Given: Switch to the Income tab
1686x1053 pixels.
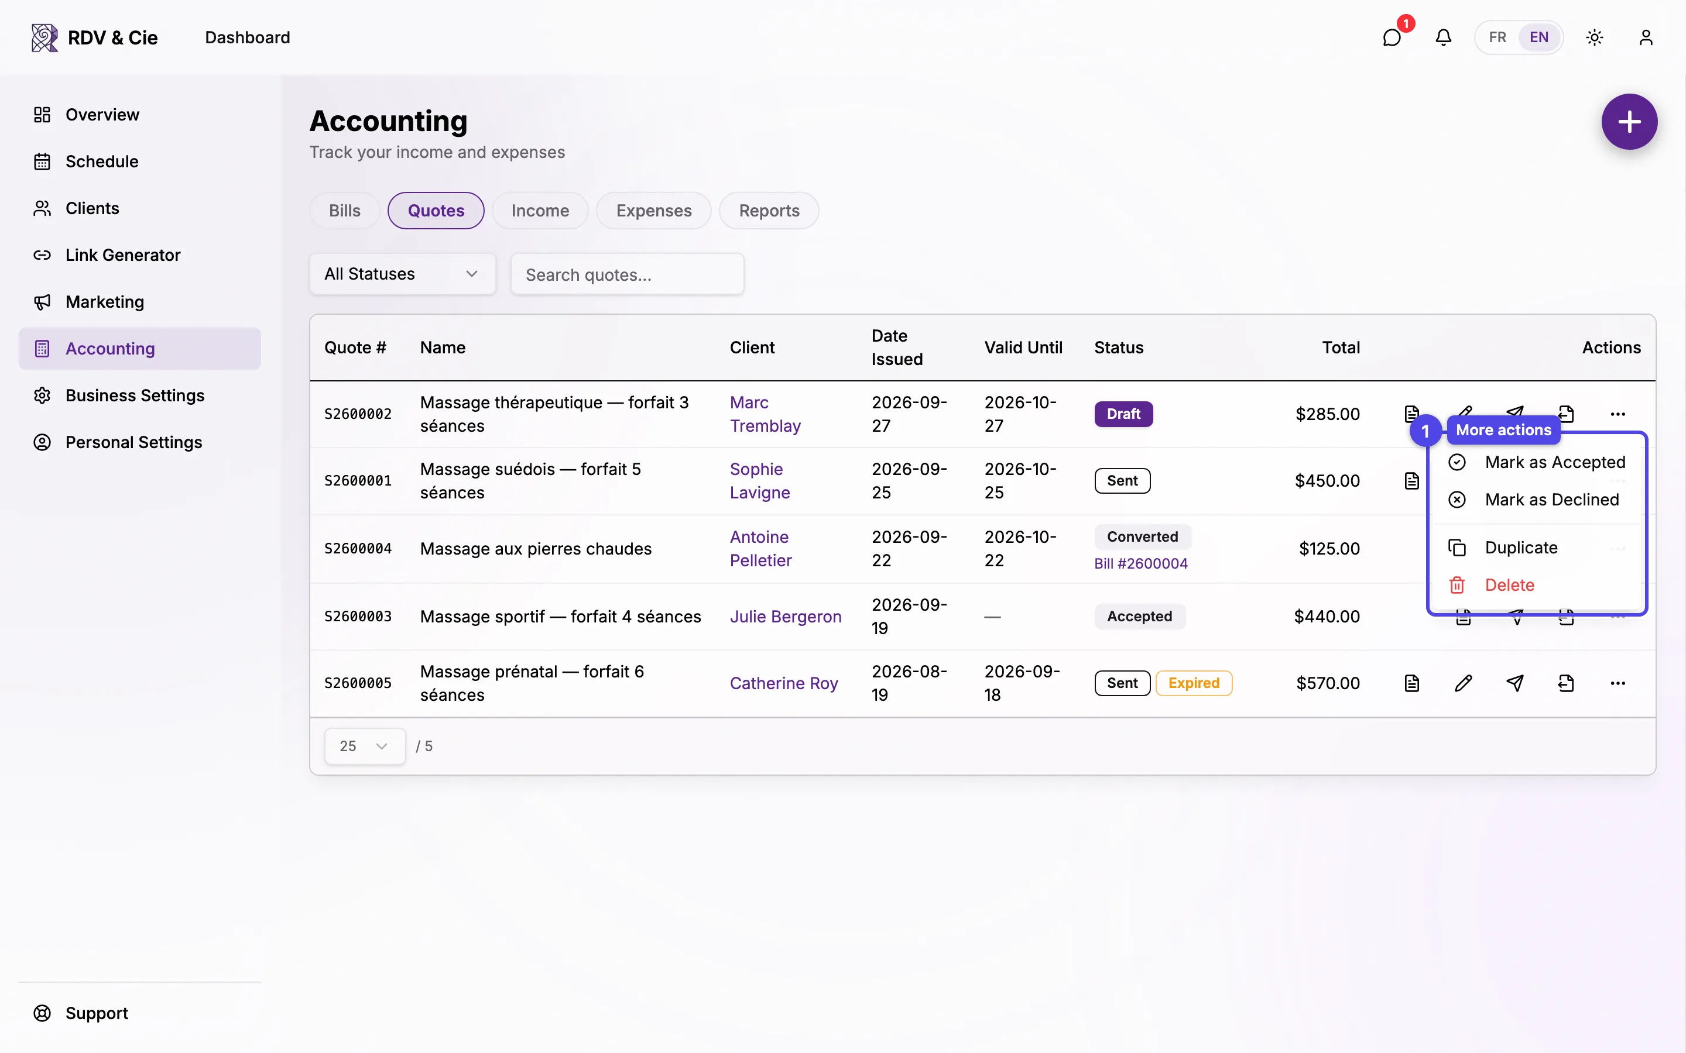Looking at the screenshot, I should (x=540, y=211).
